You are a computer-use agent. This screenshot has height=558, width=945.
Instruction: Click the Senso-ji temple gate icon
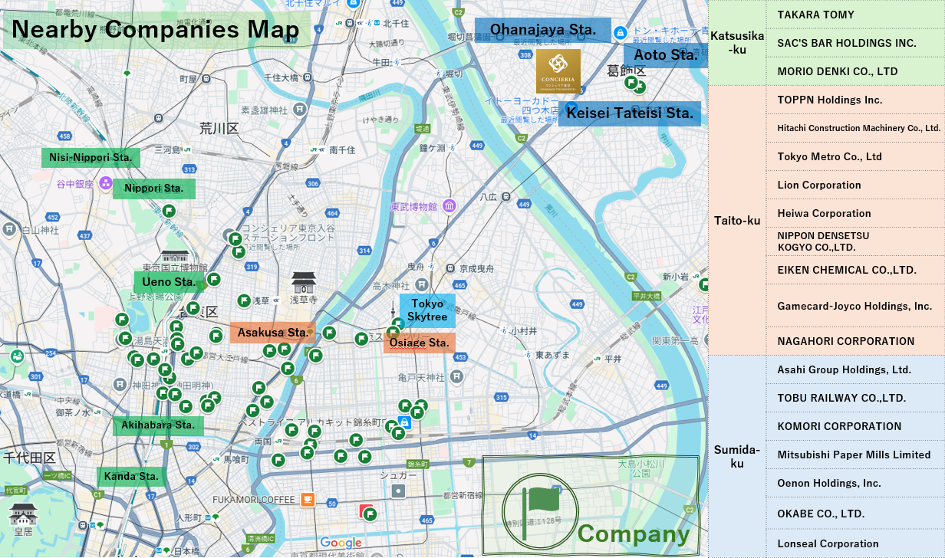pyautogui.click(x=303, y=282)
